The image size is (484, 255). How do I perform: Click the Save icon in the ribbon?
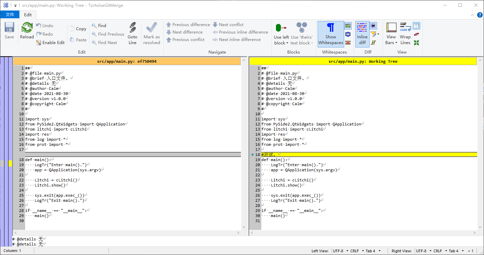pos(10,31)
